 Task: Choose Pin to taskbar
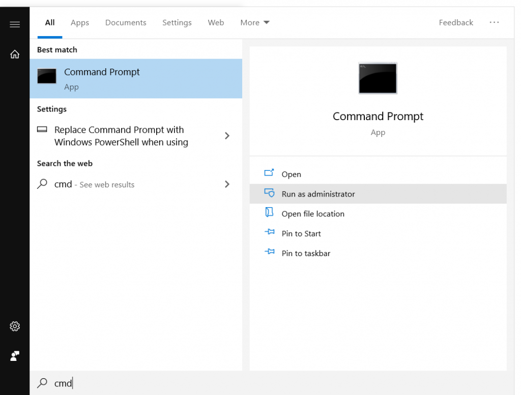[378, 253]
